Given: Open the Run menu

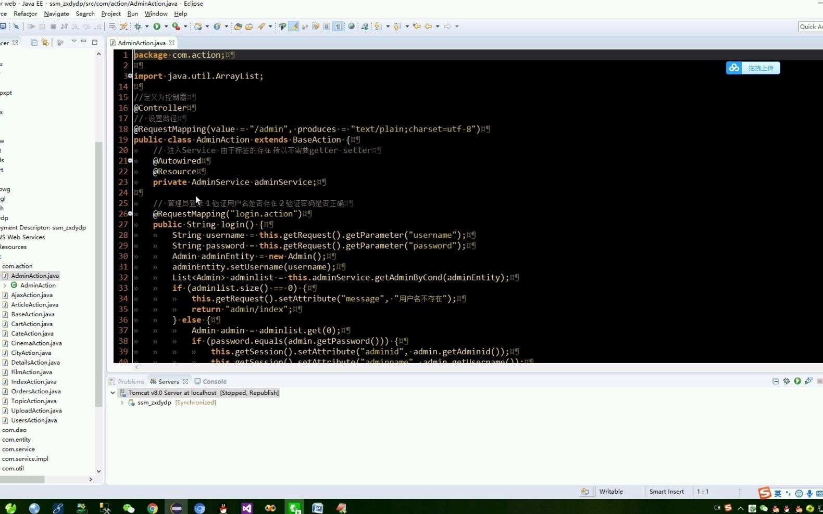Looking at the screenshot, I should [133, 14].
